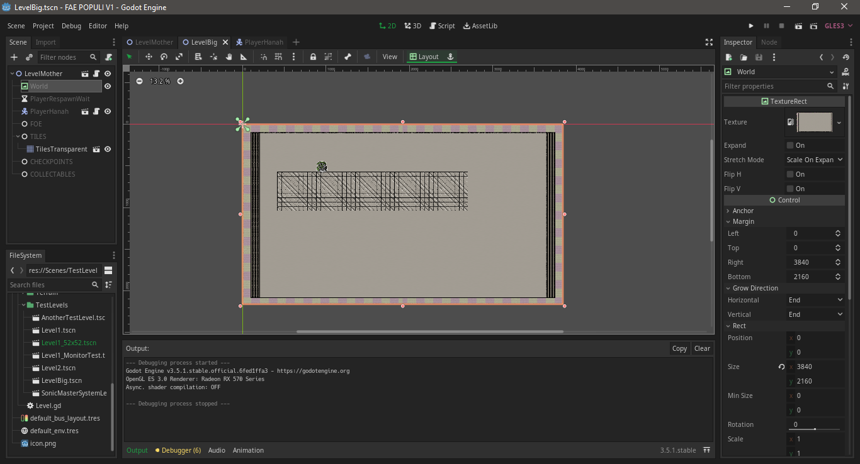The width and height of the screenshot is (860, 464).
Task: Hide the World node
Action: click(x=108, y=86)
